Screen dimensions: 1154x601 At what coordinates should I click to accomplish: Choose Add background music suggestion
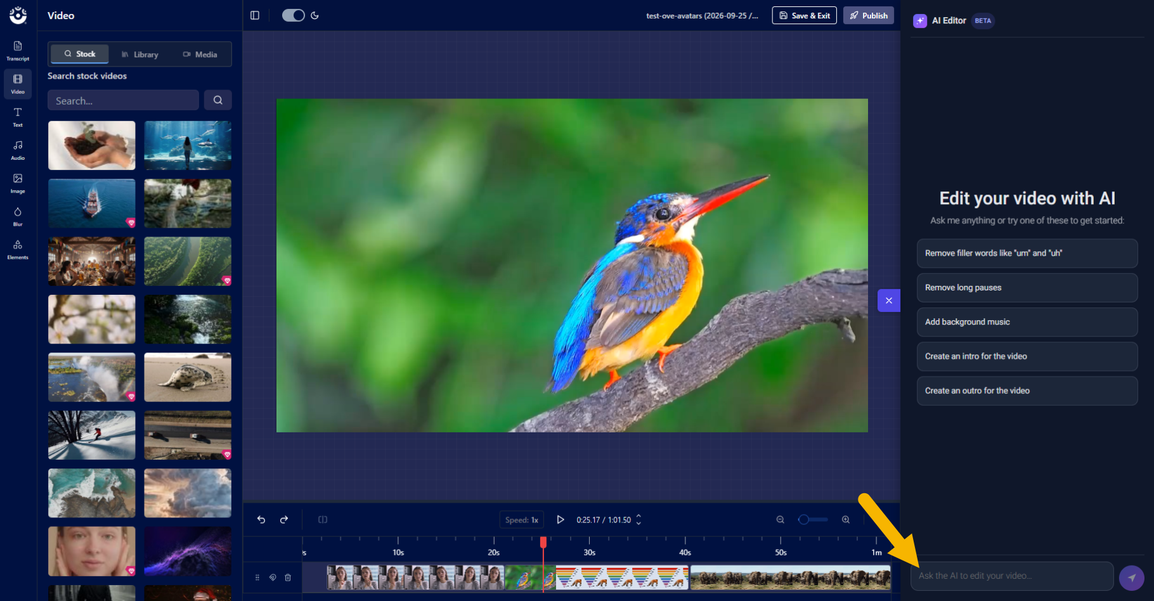click(1027, 322)
